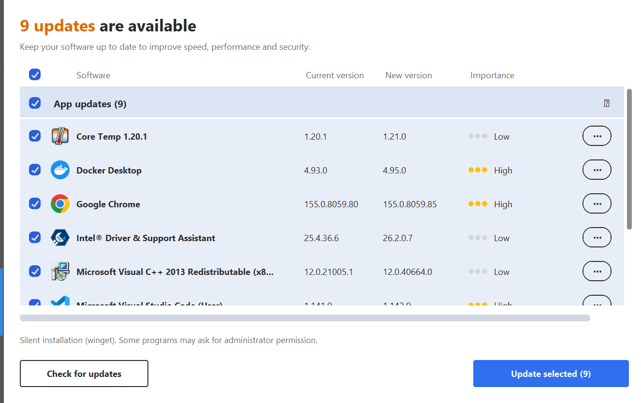Click the Low importance label for Core Temp
Image resolution: width=641 pixels, height=403 pixels.
[x=502, y=137]
